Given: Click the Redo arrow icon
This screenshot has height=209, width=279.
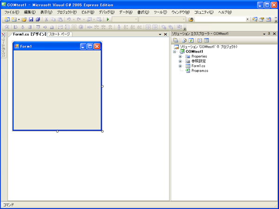Looking at the screenshot, I should coord(79,20).
